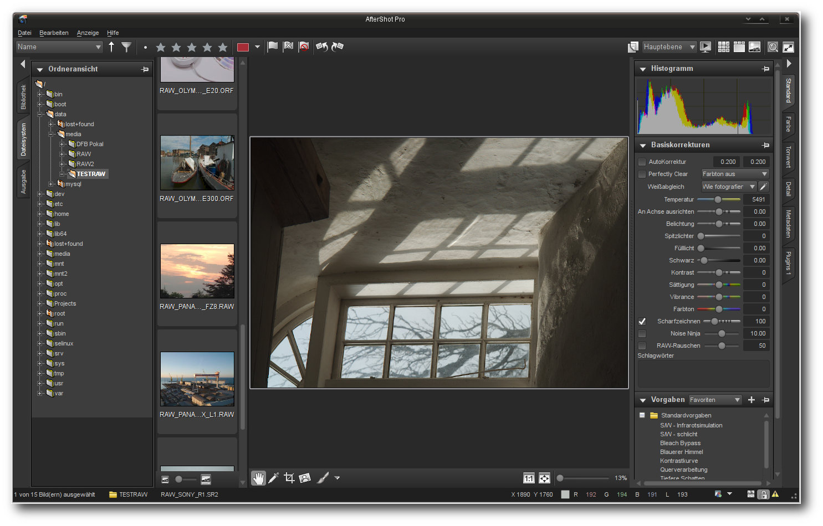Collapse the Histogramm panel

[643, 69]
